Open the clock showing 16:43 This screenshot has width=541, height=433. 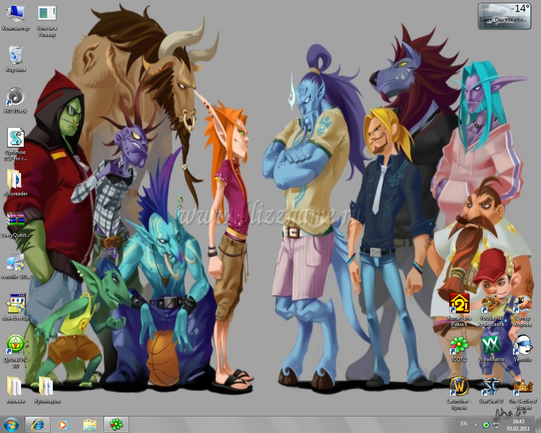tap(519, 425)
